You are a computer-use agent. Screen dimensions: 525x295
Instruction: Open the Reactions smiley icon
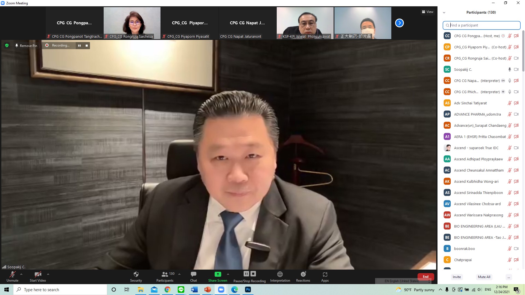coord(303,274)
